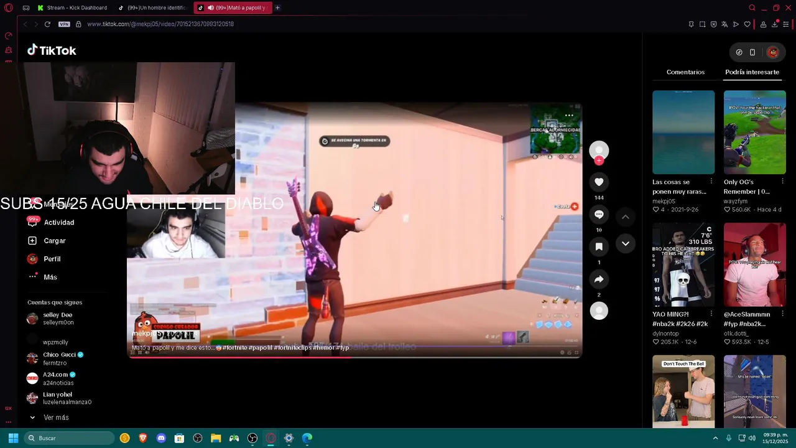Open Opera account icon

[x=763, y=24]
